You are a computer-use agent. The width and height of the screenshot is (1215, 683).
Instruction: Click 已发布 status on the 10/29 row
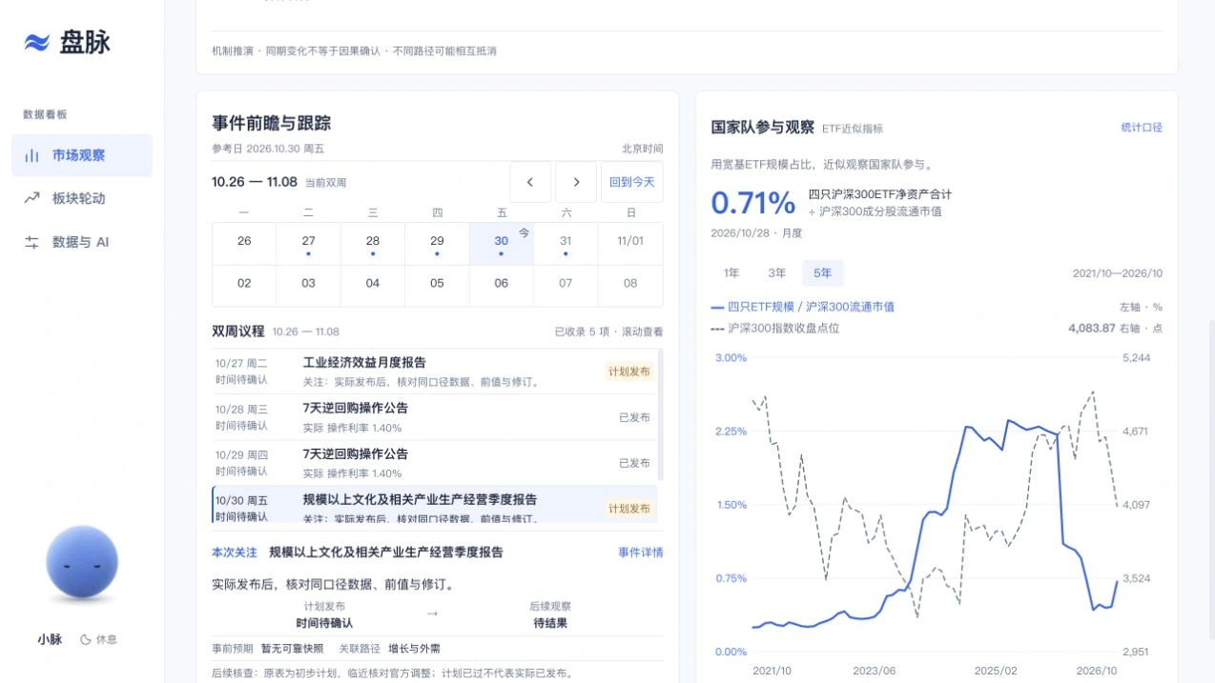(634, 463)
